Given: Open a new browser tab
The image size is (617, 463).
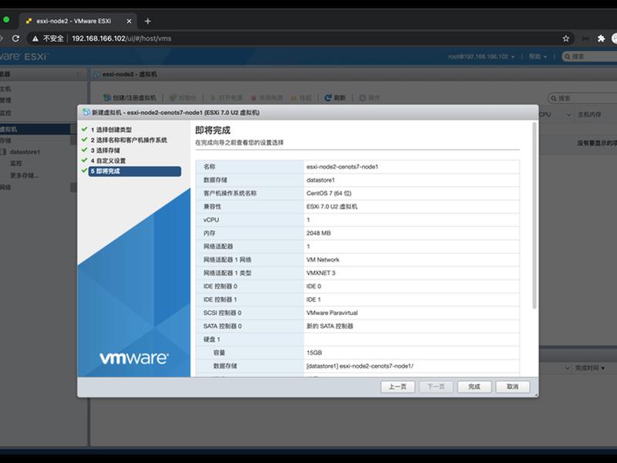Looking at the screenshot, I should (147, 22).
